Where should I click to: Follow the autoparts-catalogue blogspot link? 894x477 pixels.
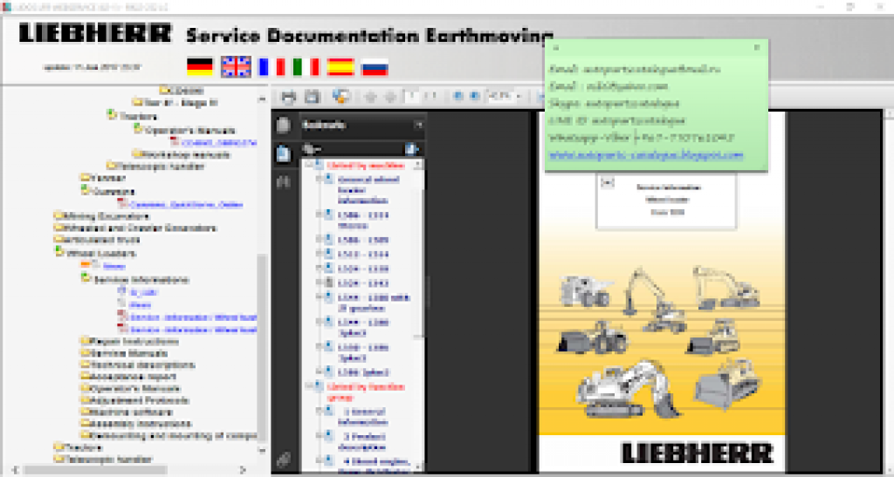[646, 155]
